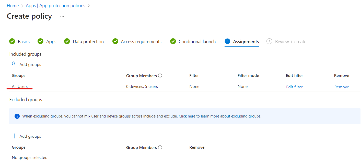This screenshot has width=361, height=165.
Task: Click the 0 devices, 5 users member count
Action: [x=142, y=86]
